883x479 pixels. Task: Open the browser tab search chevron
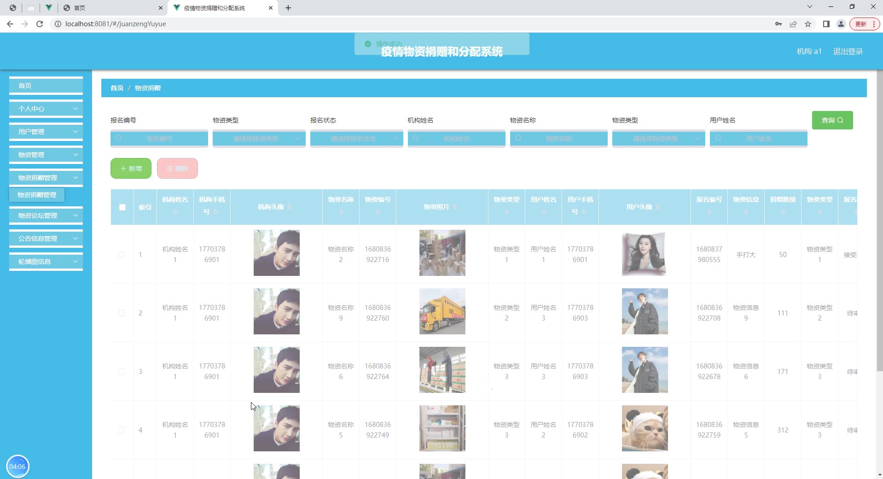[810, 7]
